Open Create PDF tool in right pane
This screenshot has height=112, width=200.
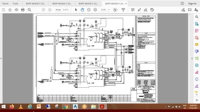197,38
